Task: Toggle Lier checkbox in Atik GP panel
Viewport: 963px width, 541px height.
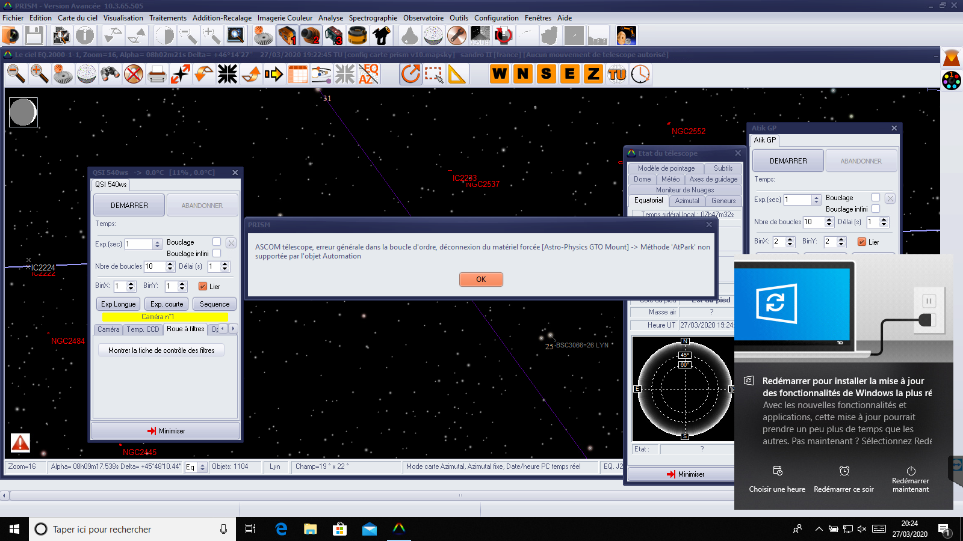Action: pos(862,242)
